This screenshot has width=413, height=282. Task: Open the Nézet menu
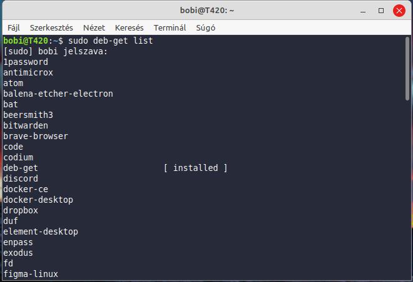[94, 27]
